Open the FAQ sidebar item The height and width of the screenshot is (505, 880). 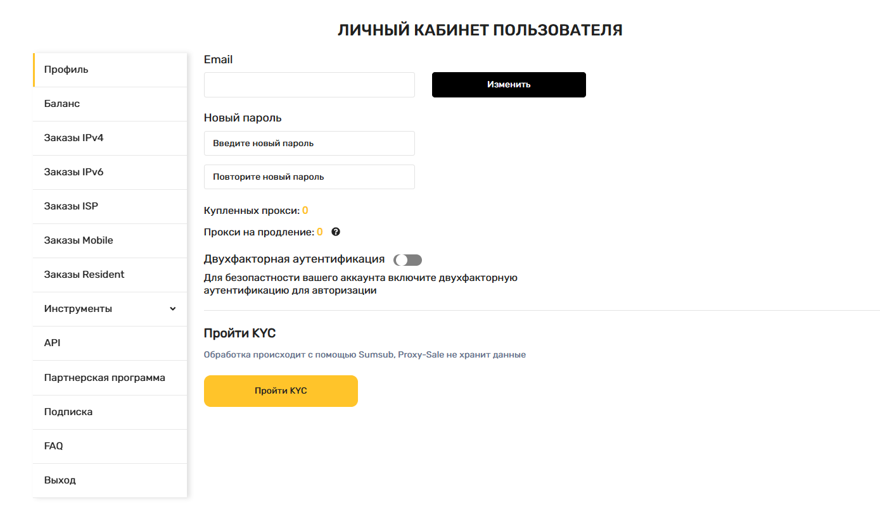(x=110, y=446)
